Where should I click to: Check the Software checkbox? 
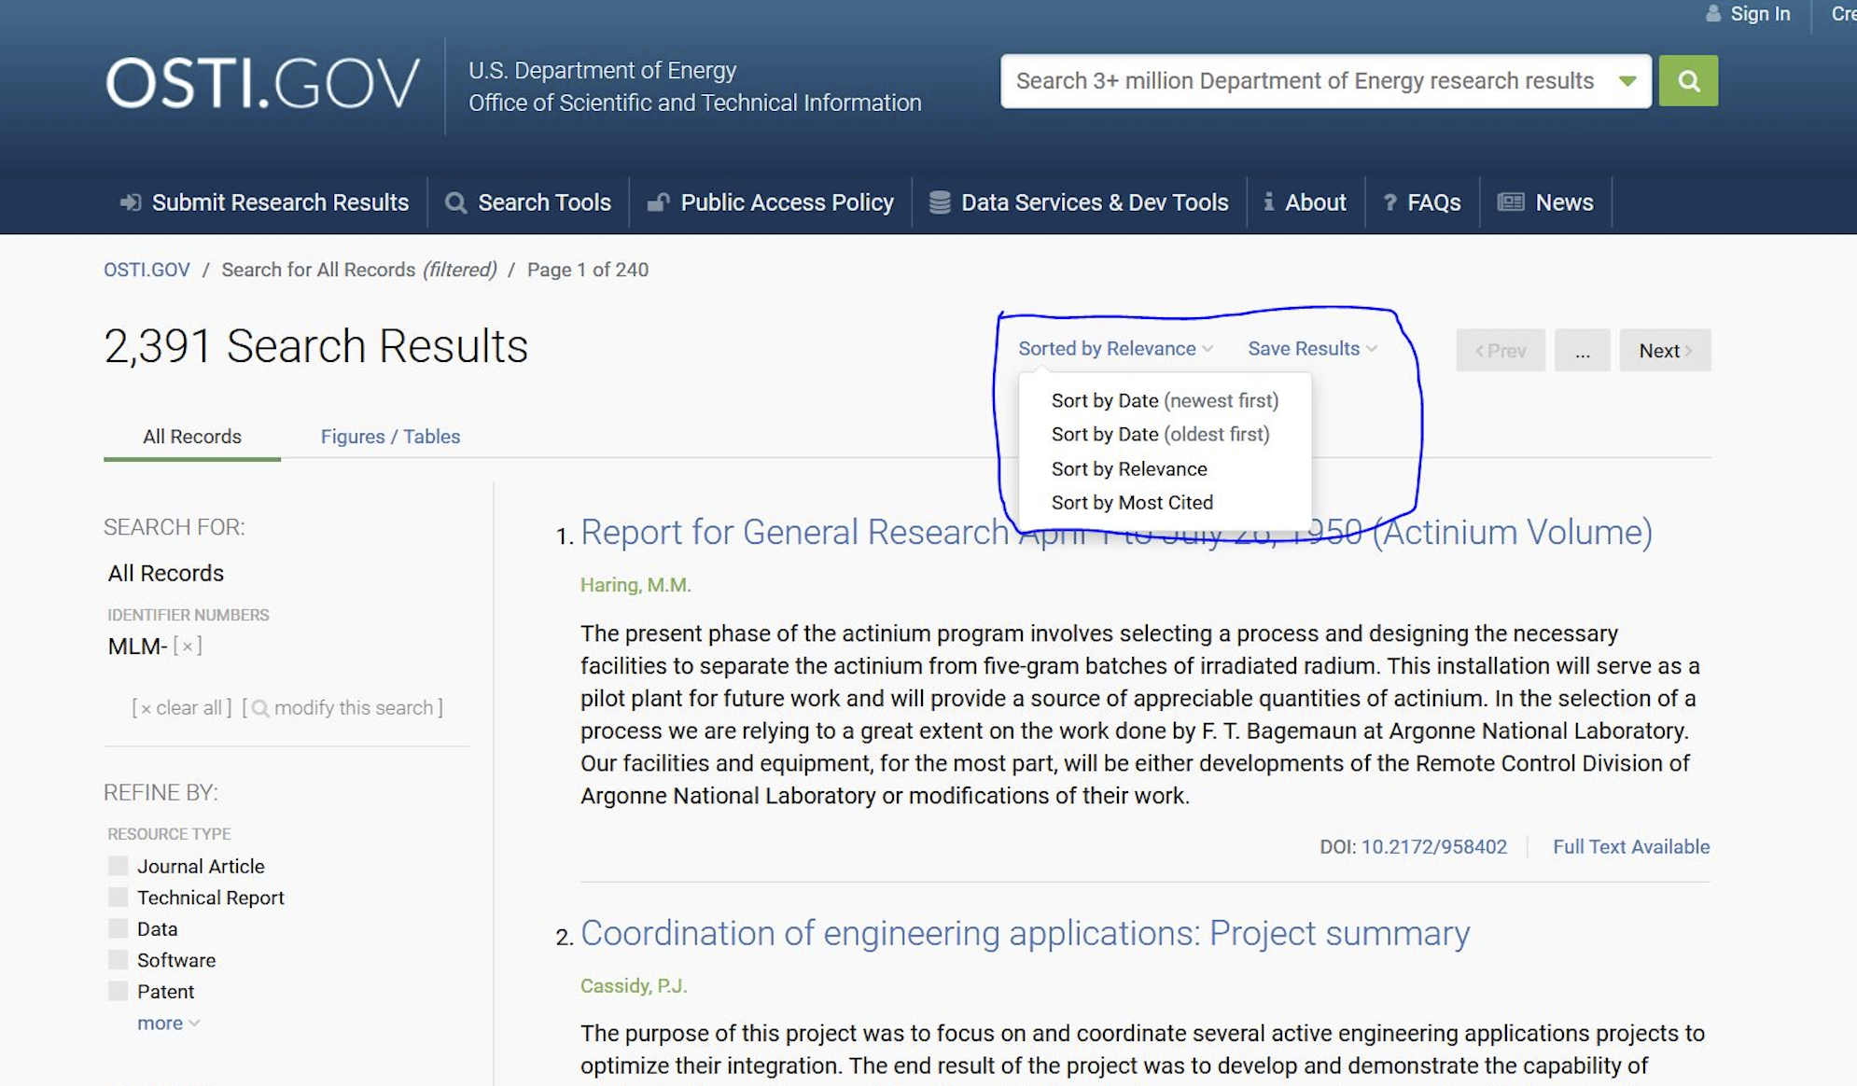118,959
